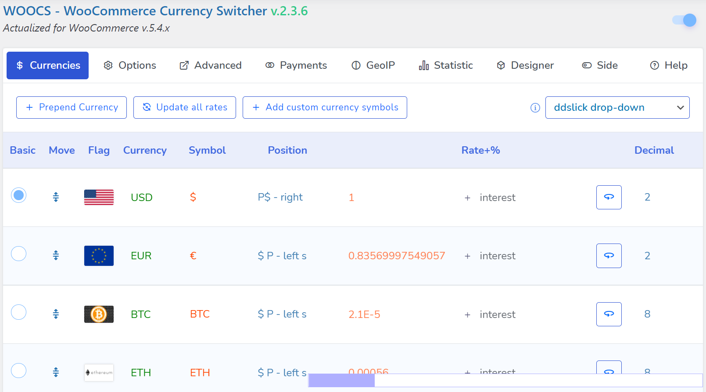Click the "Decimal" column header
Image resolution: width=706 pixels, height=392 pixels.
(x=654, y=150)
